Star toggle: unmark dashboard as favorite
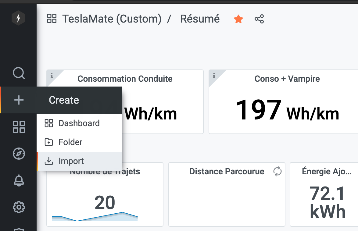 238,19
